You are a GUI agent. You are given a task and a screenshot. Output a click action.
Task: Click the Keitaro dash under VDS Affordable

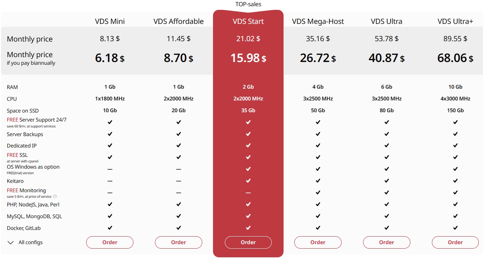(x=178, y=180)
